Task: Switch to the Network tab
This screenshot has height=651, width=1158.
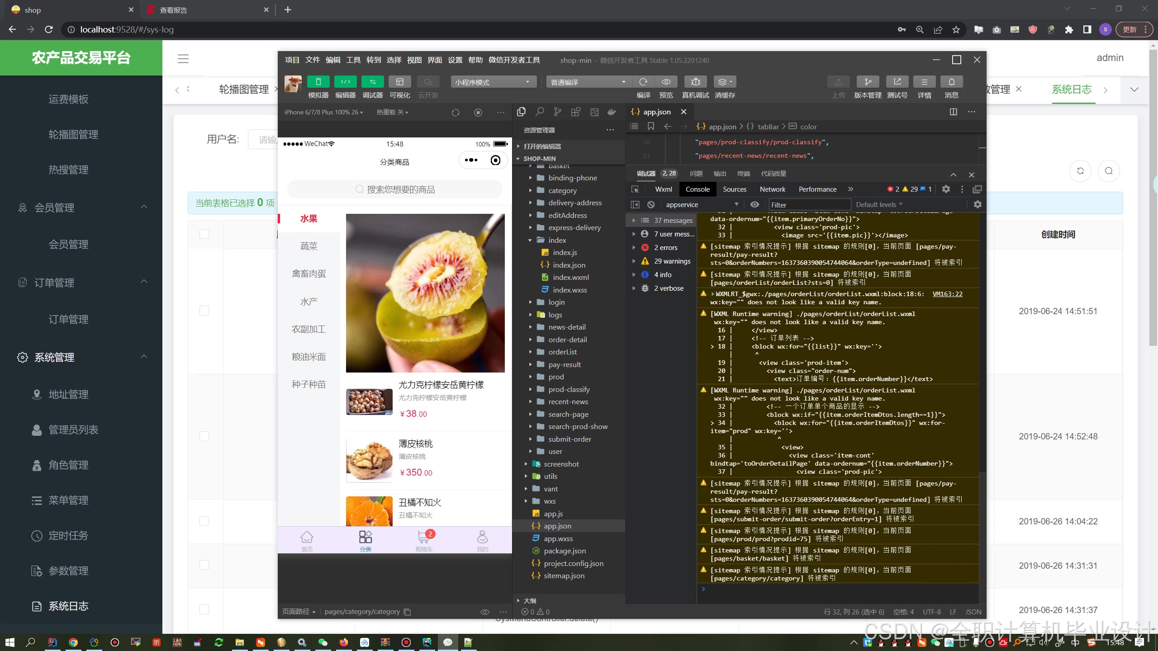Action: (x=772, y=189)
